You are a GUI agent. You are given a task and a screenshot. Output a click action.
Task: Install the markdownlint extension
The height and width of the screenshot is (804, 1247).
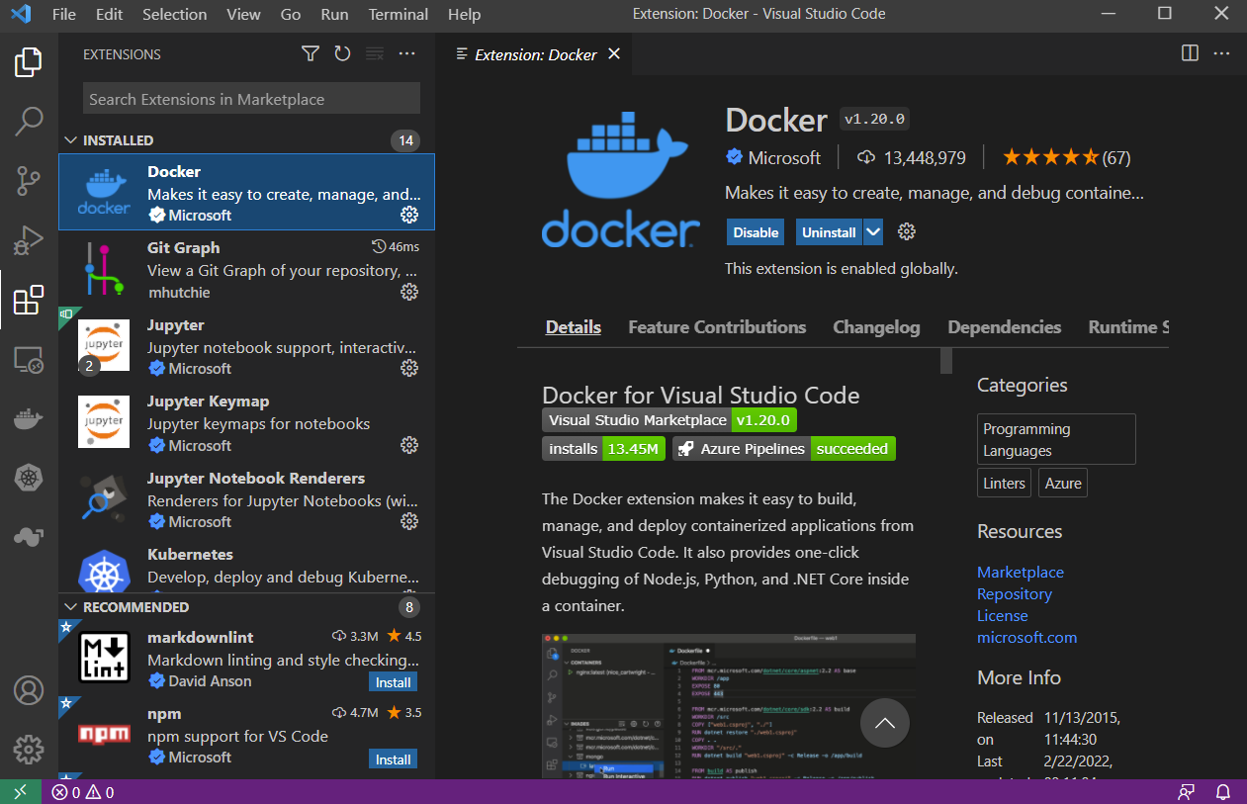click(x=393, y=681)
